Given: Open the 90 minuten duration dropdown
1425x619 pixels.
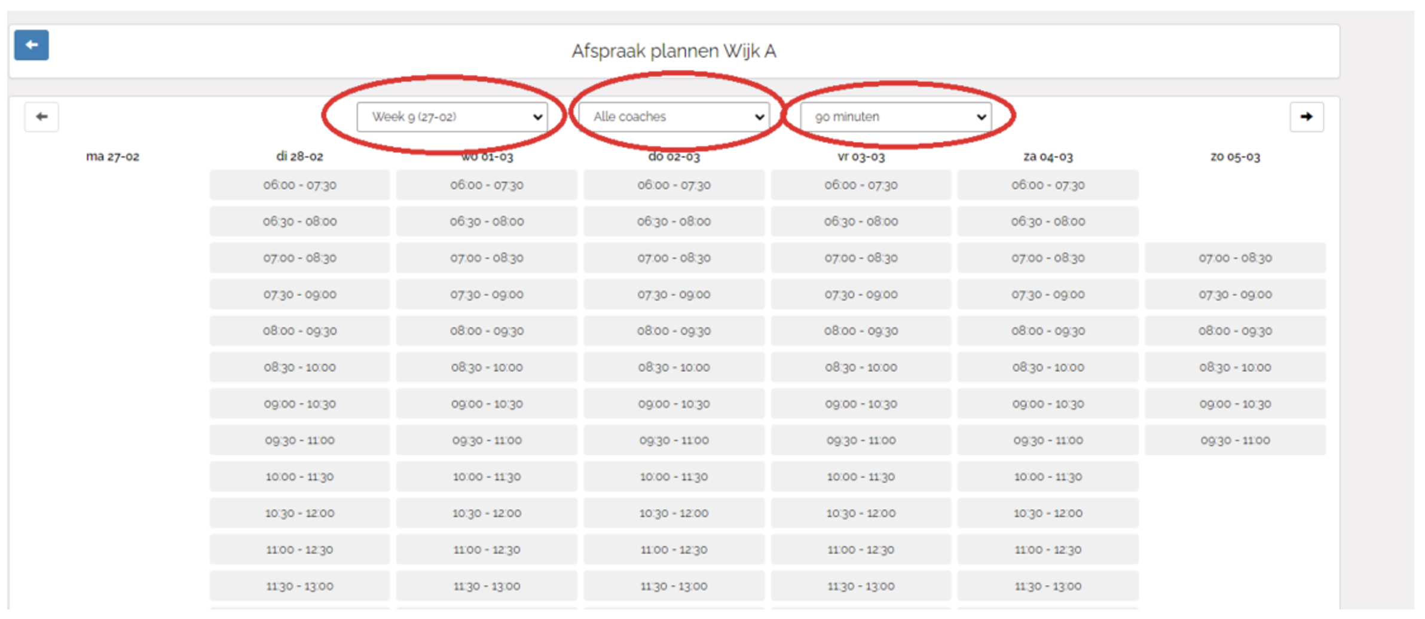Looking at the screenshot, I should coord(895,117).
